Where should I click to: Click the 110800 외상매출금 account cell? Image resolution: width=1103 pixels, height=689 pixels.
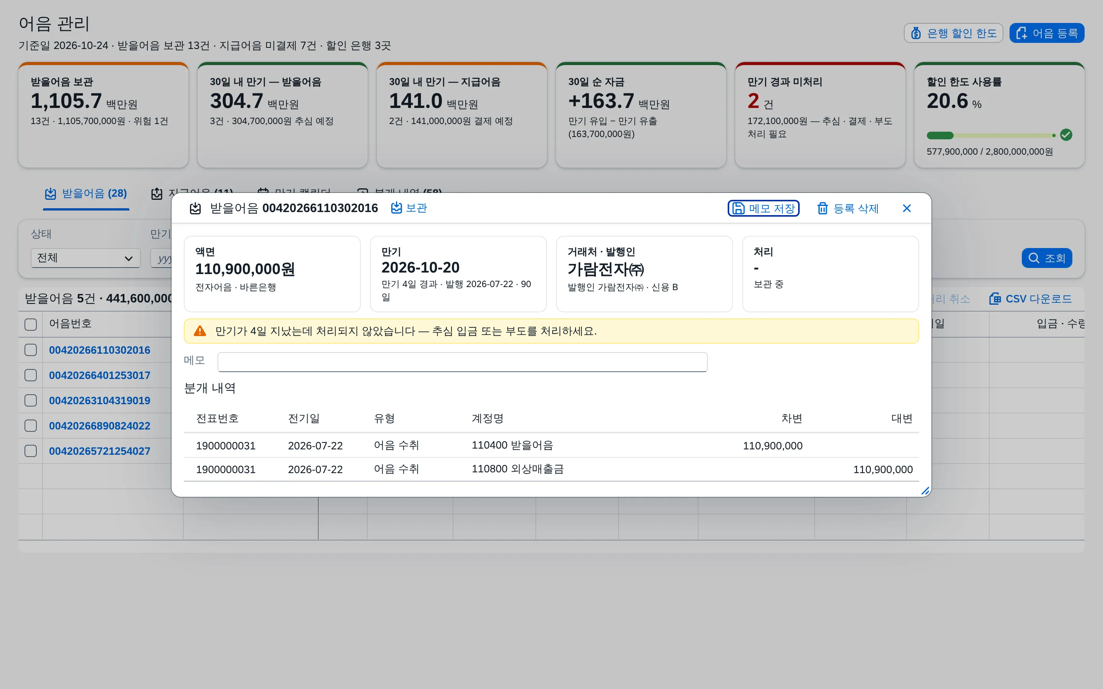[518, 469]
